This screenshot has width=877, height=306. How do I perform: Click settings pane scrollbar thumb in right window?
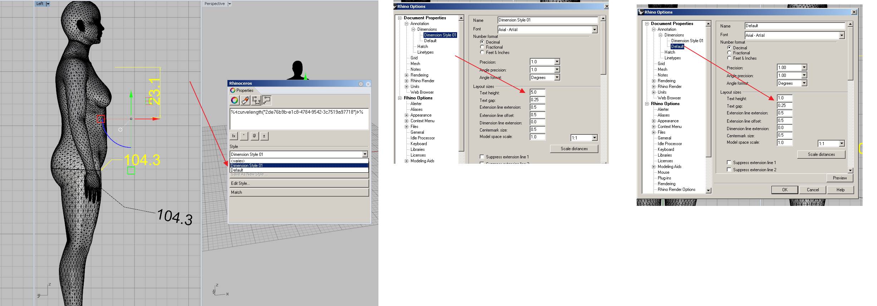(850, 53)
